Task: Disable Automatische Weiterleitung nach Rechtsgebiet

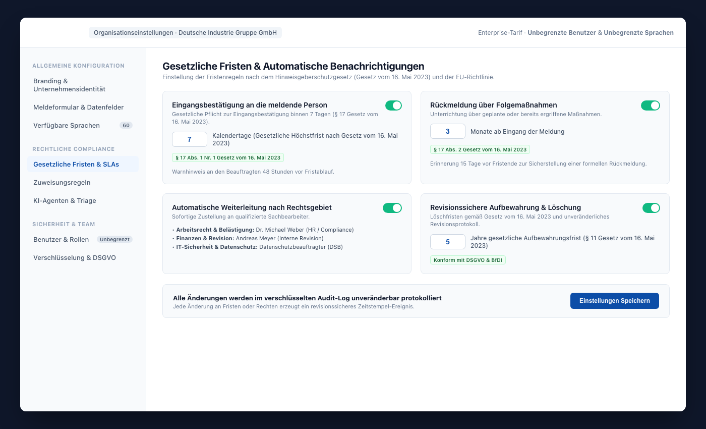Action: (x=392, y=208)
